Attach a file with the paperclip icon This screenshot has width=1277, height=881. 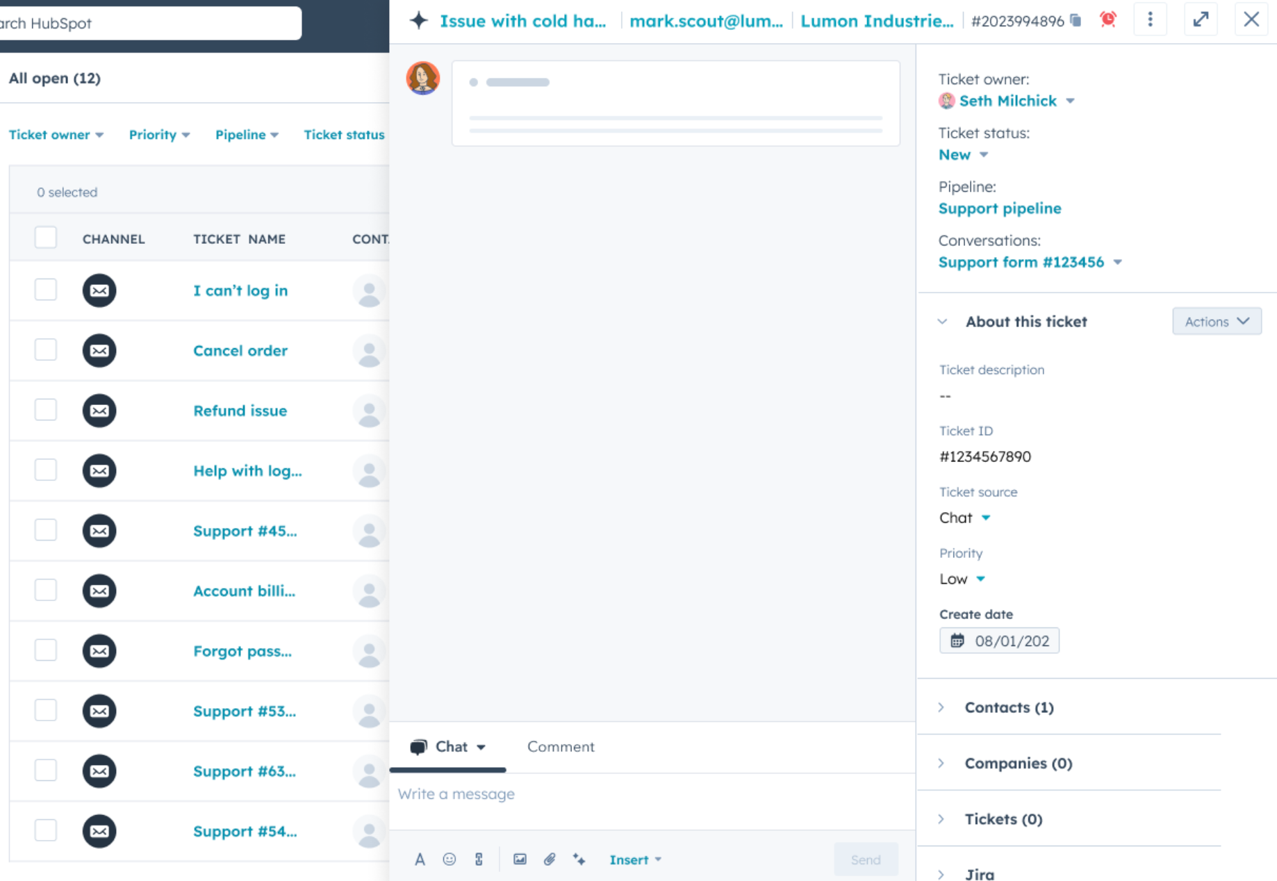(x=550, y=859)
